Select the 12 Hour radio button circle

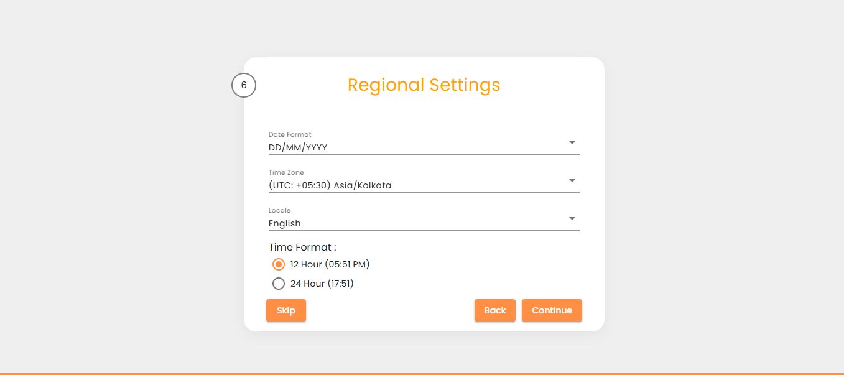pos(279,264)
